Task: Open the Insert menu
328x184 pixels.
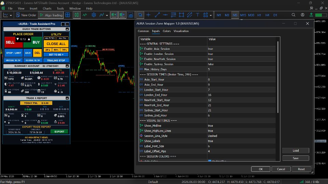Action: [33, 8]
